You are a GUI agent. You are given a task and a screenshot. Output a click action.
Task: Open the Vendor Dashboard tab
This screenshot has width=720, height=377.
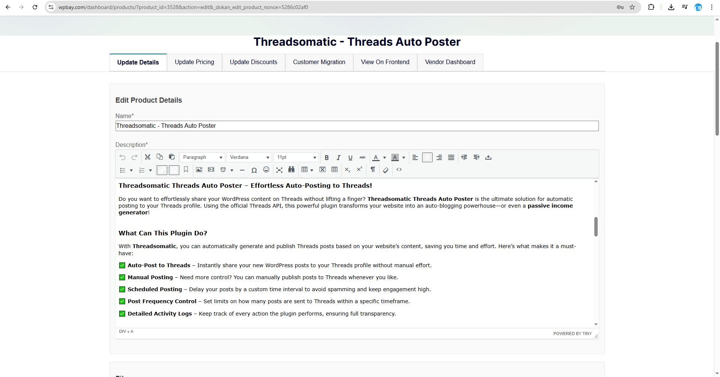450,62
